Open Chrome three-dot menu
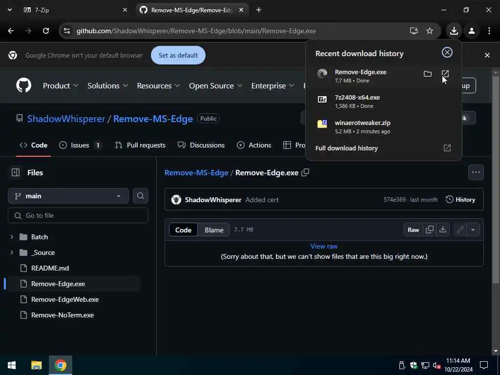Screen dimensions: 500x375 (x=489, y=31)
